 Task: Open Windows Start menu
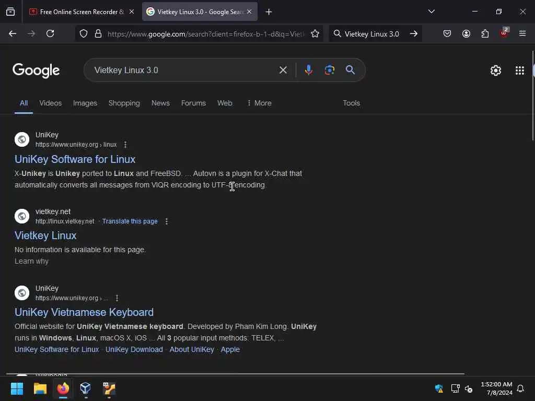[x=17, y=388]
